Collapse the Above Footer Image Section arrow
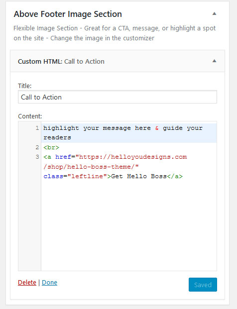 [x=214, y=13]
